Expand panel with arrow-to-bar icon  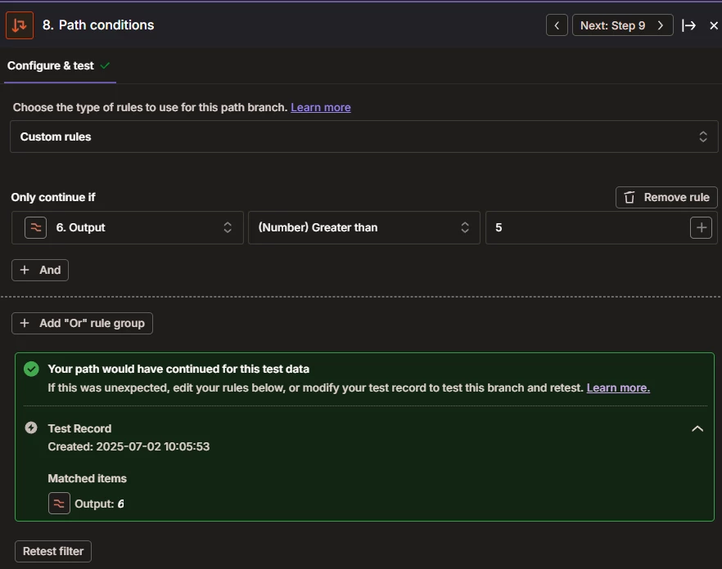(689, 25)
